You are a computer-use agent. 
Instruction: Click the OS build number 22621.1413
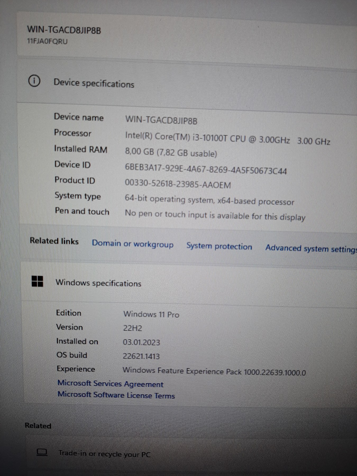(x=141, y=356)
